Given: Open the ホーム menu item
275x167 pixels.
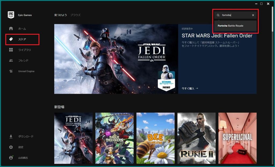Looking at the screenshot, I should coord(22,29).
